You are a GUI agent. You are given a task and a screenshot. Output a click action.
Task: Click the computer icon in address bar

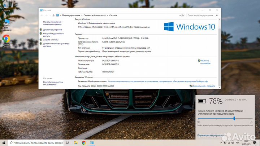pyautogui.click(x=57, y=15)
